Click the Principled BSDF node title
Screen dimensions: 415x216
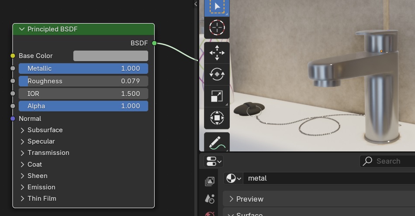tap(52, 29)
